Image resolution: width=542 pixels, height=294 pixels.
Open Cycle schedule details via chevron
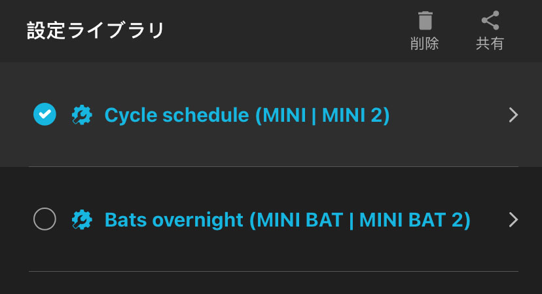click(513, 115)
